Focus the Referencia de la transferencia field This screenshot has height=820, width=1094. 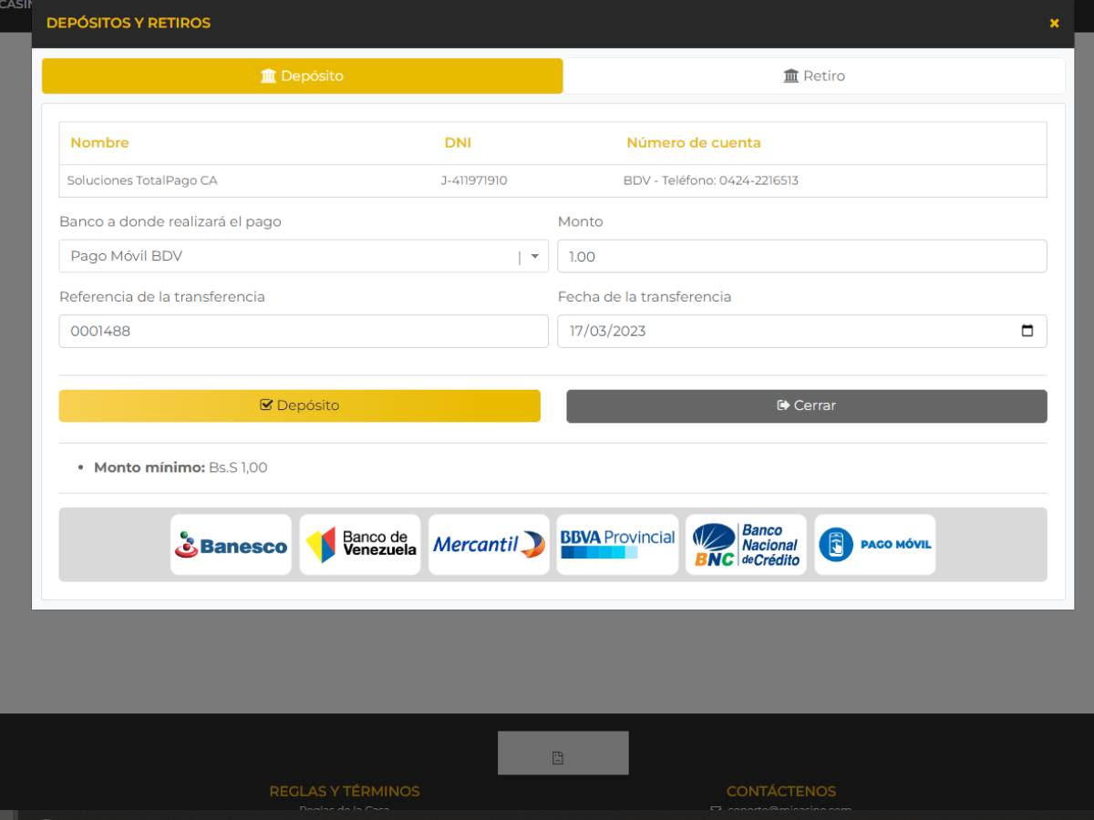(304, 332)
